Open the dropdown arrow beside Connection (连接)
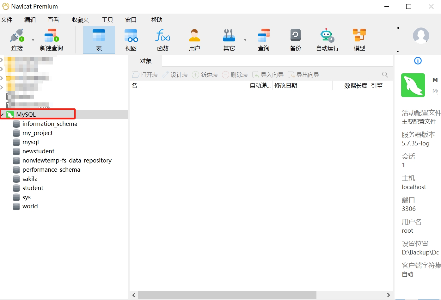Screen dimensions: 441x300 point(33,40)
